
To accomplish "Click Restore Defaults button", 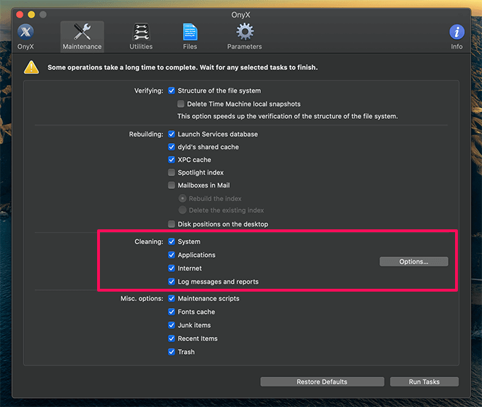I will pyautogui.click(x=322, y=382).
